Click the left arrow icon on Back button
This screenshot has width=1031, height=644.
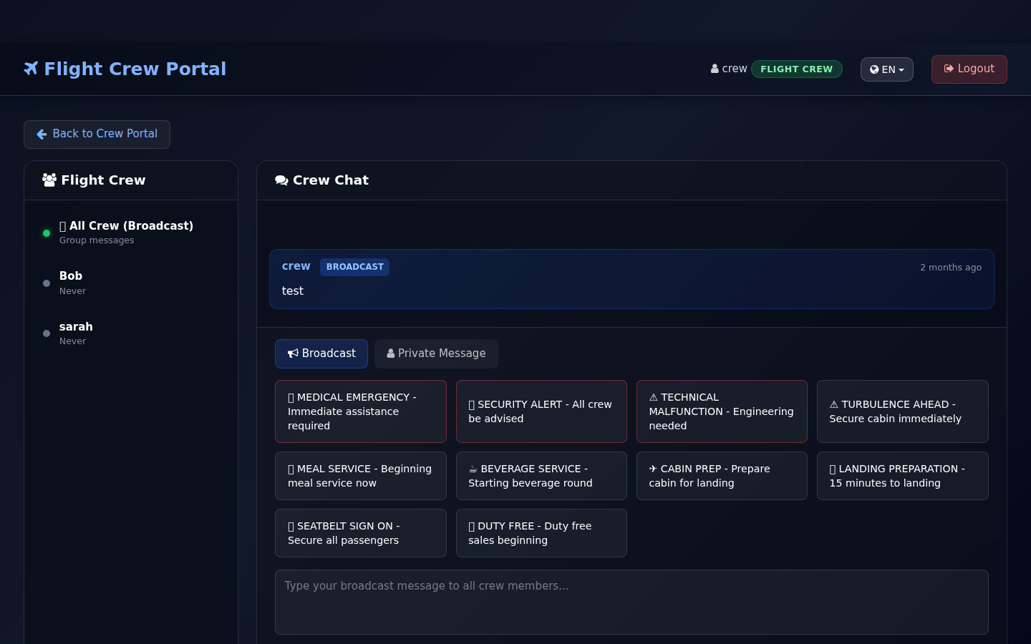click(x=42, y=135)
